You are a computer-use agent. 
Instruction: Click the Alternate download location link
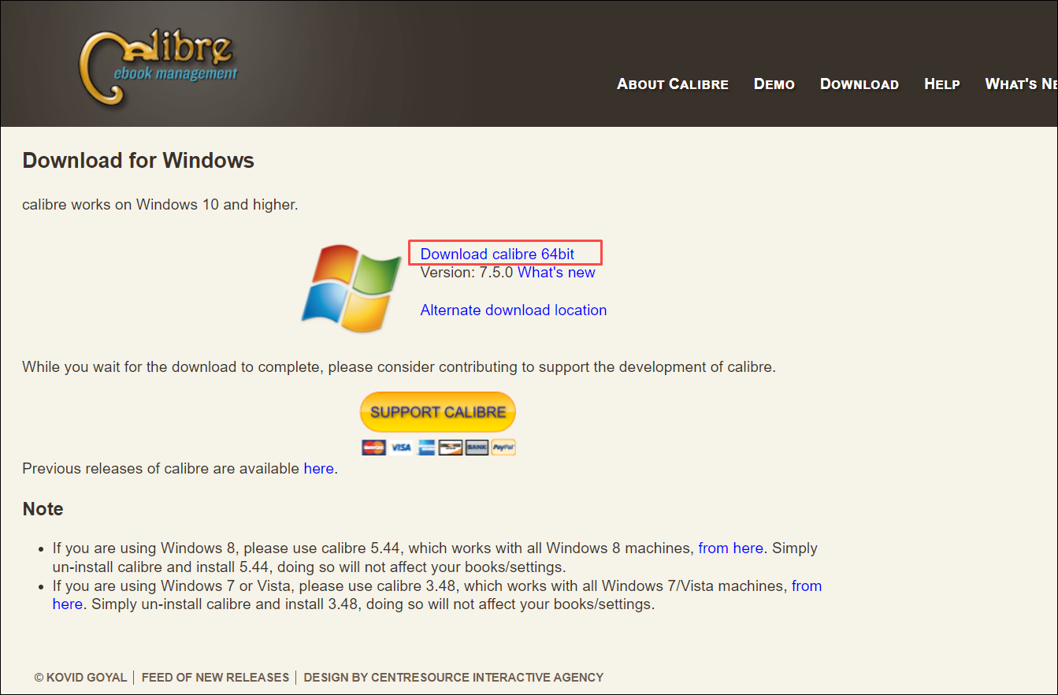click(514, 310)
